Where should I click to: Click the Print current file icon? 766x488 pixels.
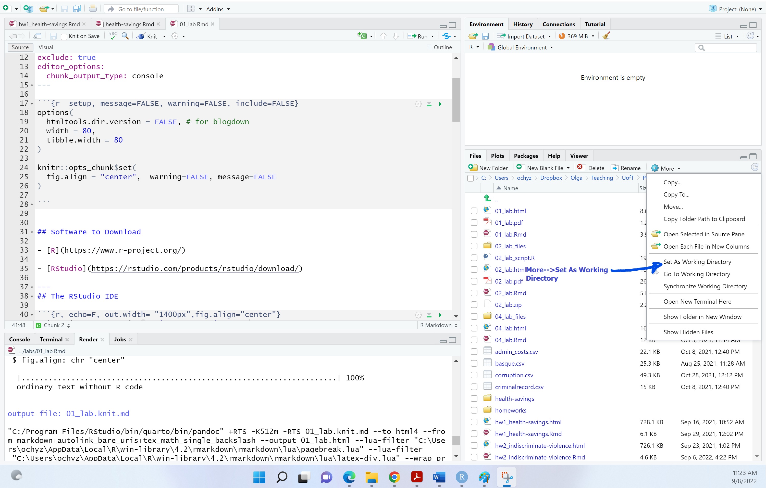[x=93, y=9]
